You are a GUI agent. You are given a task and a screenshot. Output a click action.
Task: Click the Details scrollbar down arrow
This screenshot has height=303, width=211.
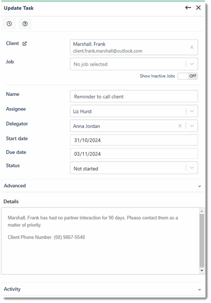click(202, 271)
